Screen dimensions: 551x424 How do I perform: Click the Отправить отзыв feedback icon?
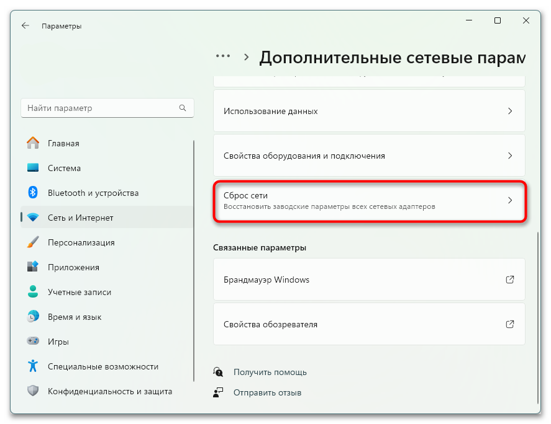click(218, 392)
